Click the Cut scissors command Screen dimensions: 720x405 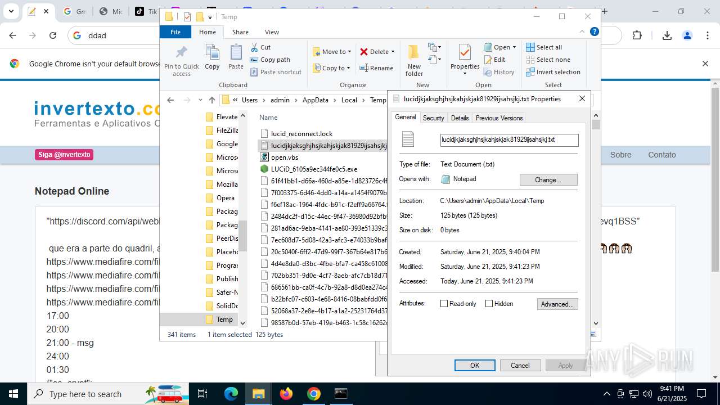(260, 47)
